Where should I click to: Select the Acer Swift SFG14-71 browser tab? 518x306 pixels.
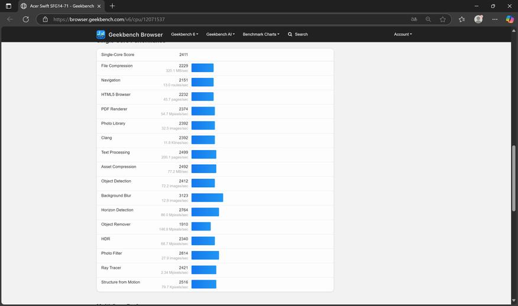[61, 6]
